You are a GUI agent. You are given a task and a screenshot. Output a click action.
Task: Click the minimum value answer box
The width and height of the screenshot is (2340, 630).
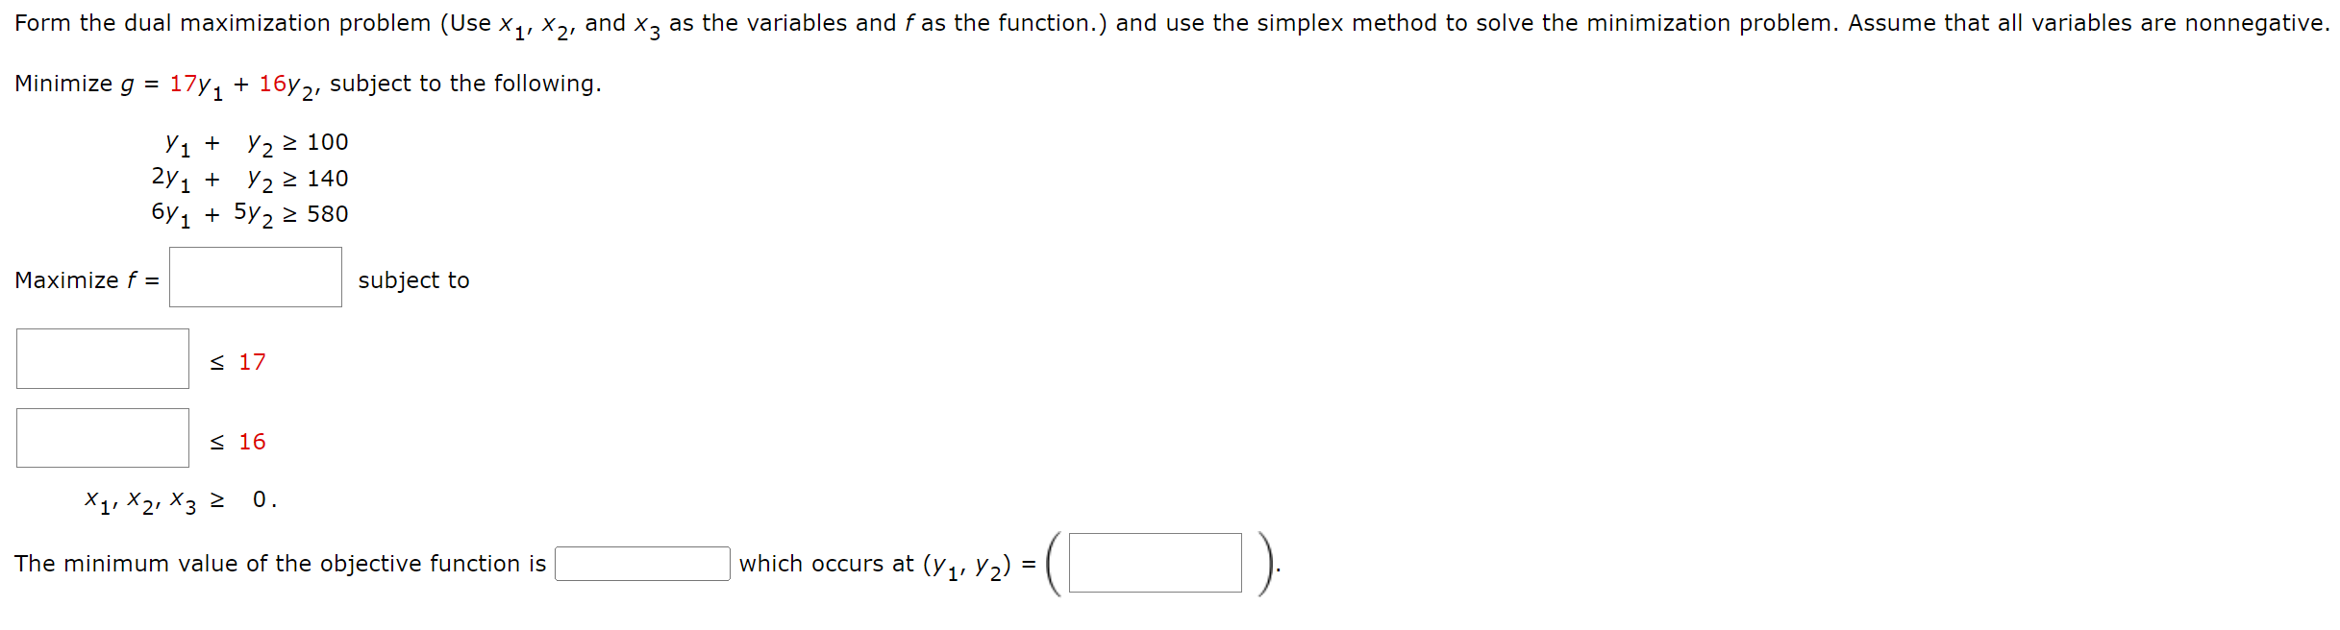pos(643,564)
